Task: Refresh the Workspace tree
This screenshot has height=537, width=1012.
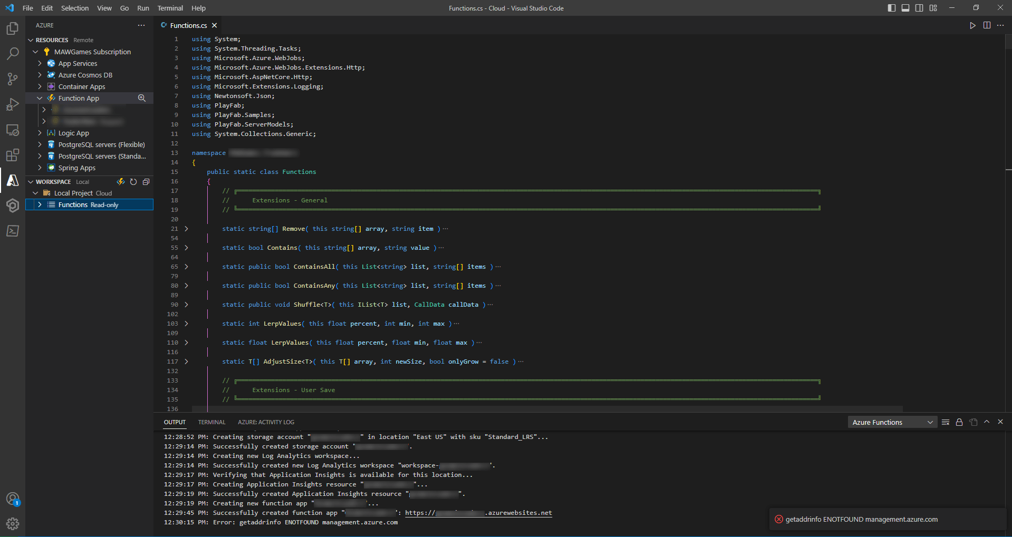Action: 133,181
